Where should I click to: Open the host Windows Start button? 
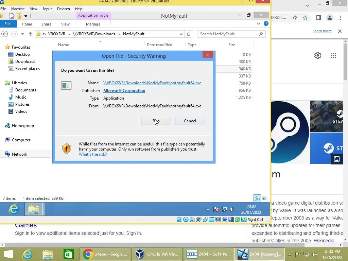[8, 254]
